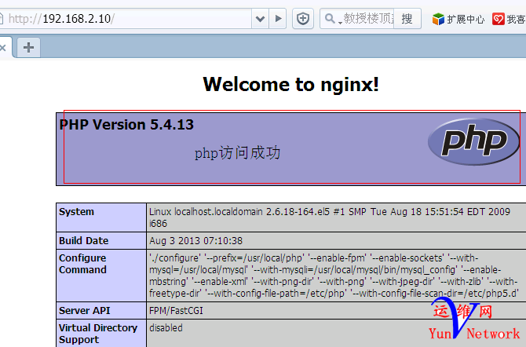Click the shield security icon
The image size is (526, 347).
(303, 19)
